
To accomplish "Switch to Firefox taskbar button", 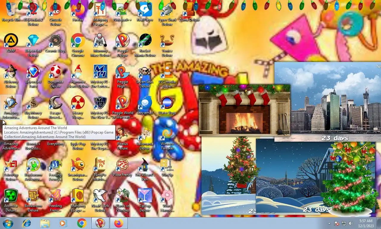I will point(118,223).
